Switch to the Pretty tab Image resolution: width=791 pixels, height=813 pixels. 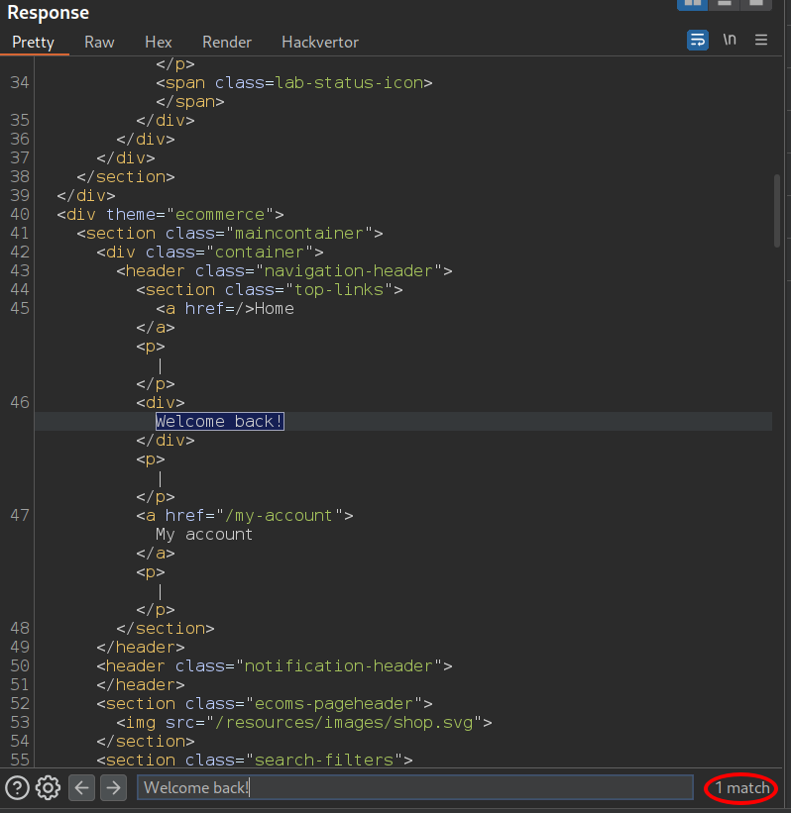[x=33, y=43]
